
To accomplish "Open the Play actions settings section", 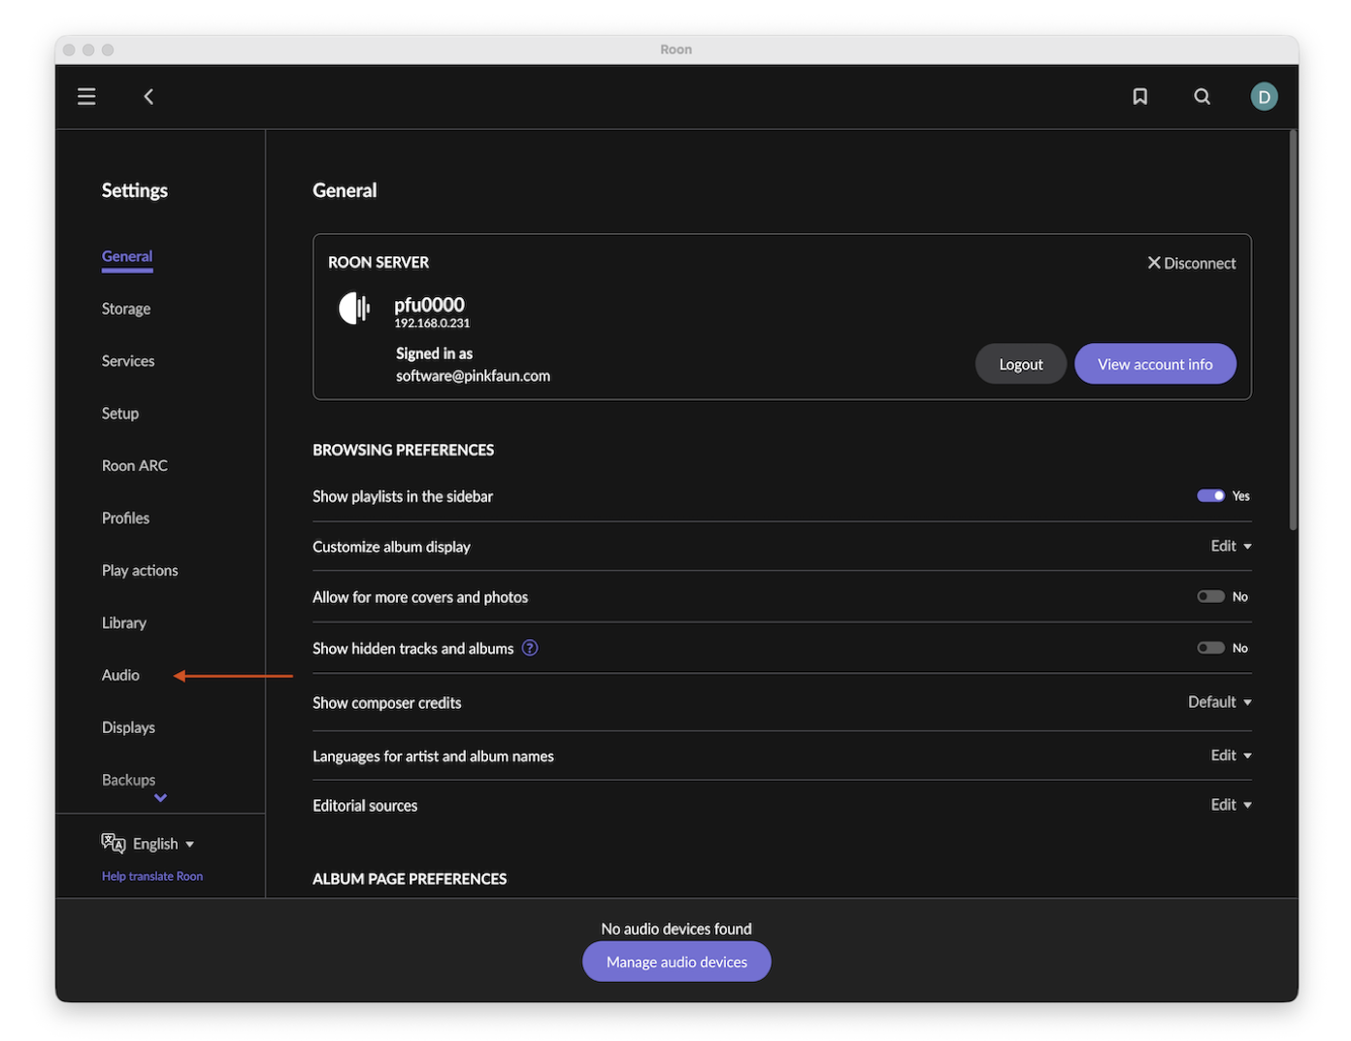I will point(140,571).
